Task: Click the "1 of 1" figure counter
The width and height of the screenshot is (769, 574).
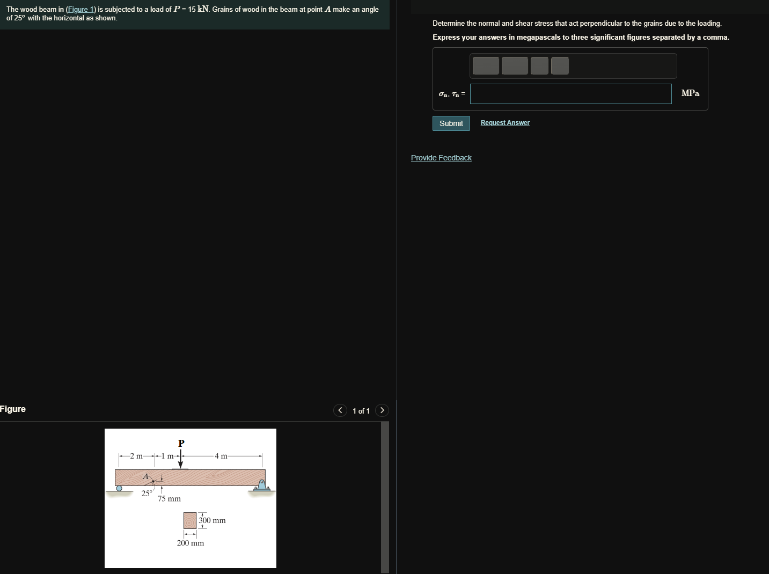Action: pos(361,411)
